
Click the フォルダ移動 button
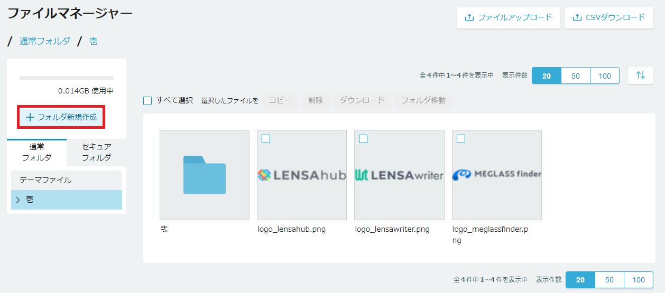click(x=423, y=100)
